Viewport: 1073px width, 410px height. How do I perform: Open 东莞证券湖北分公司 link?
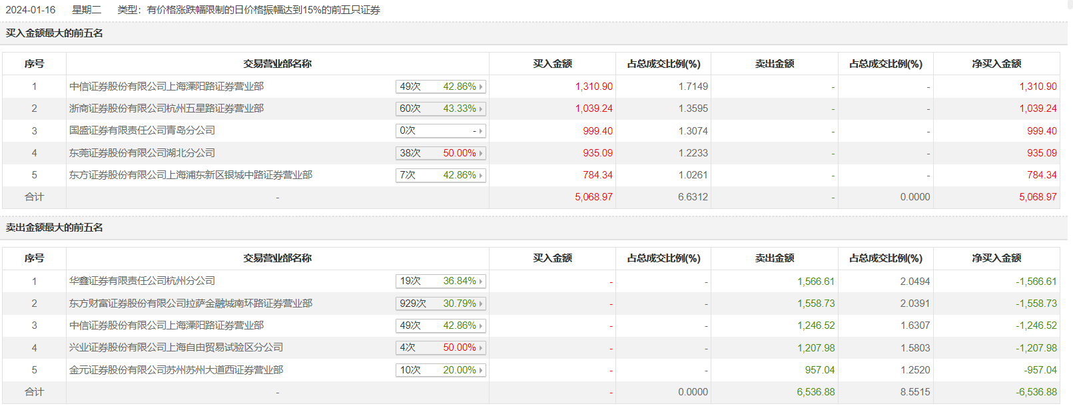(x=142, y=153)
